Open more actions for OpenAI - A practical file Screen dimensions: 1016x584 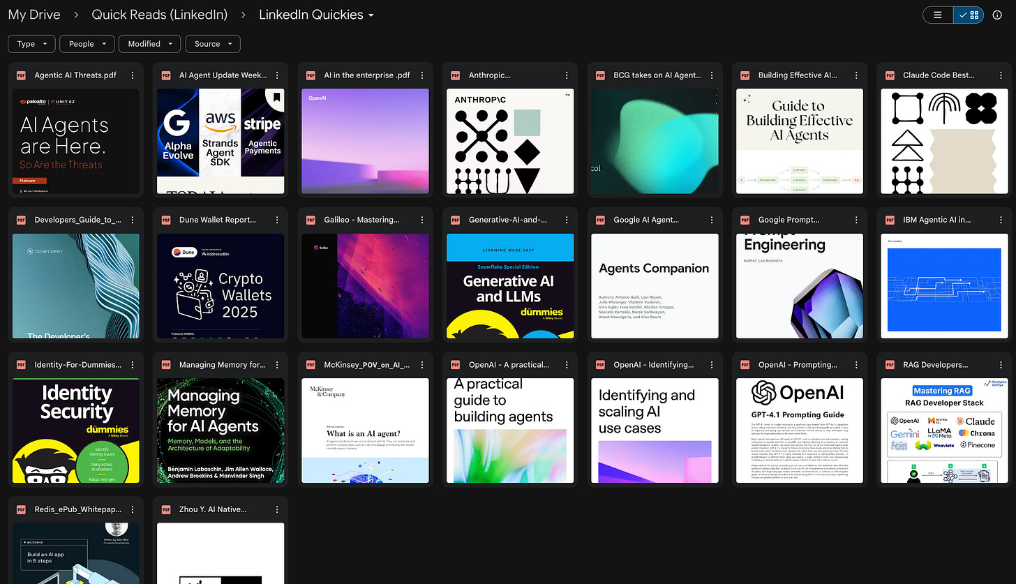coord(567,365)
